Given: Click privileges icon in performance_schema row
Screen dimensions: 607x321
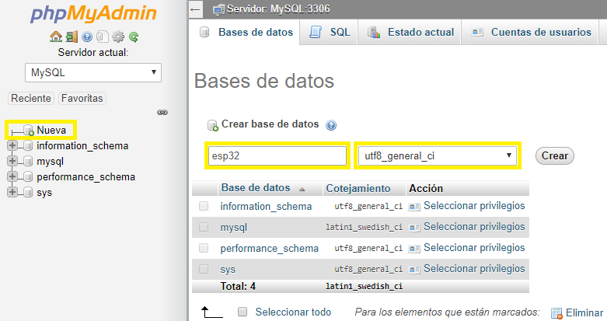Looking at the screenshot, I should point(414,249).
